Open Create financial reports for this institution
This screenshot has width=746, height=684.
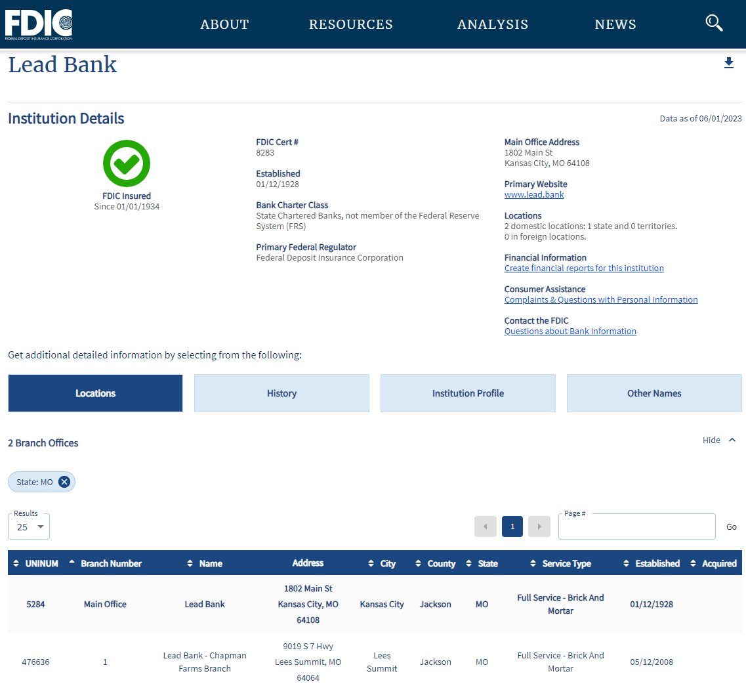(584, 268)
